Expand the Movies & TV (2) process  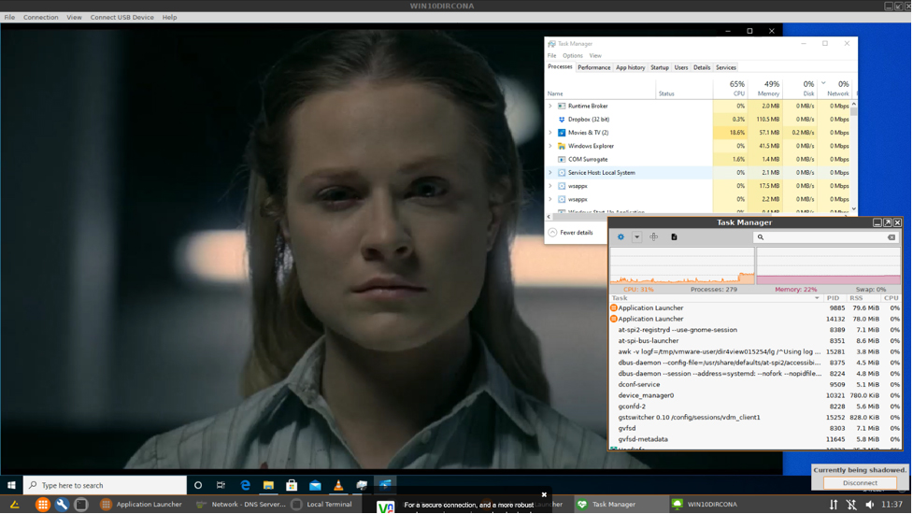point(550,133)
